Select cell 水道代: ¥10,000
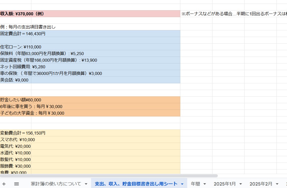Image resolution: width=287 pixels, height=188 pixels. click(16, 153)
